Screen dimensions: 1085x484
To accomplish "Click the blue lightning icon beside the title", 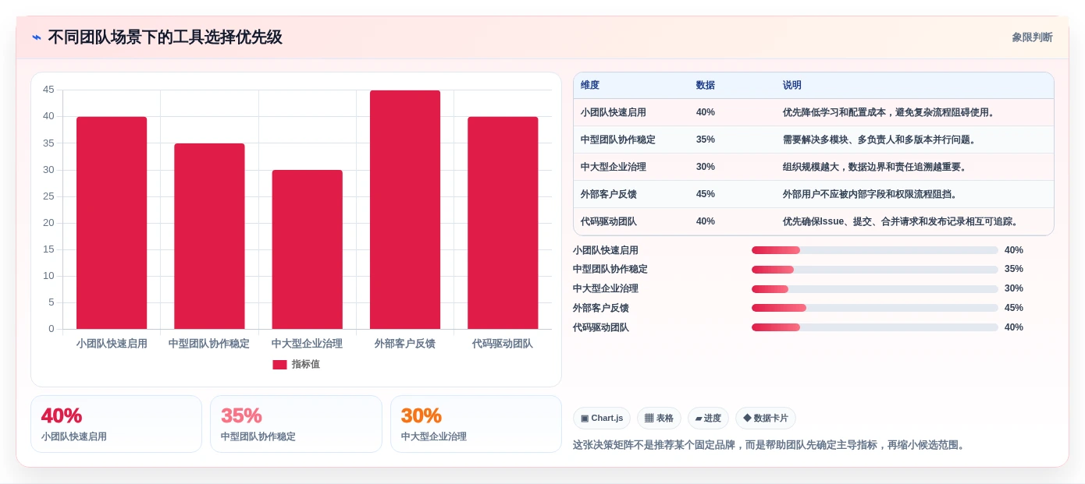I will (37, 37).
